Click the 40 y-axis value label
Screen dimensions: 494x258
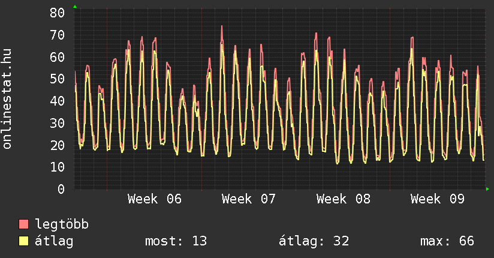point(57,101)
